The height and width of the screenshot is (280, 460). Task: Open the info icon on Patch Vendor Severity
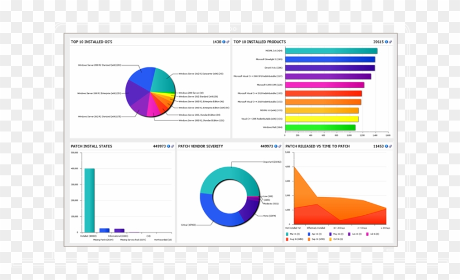pos(275,146)
